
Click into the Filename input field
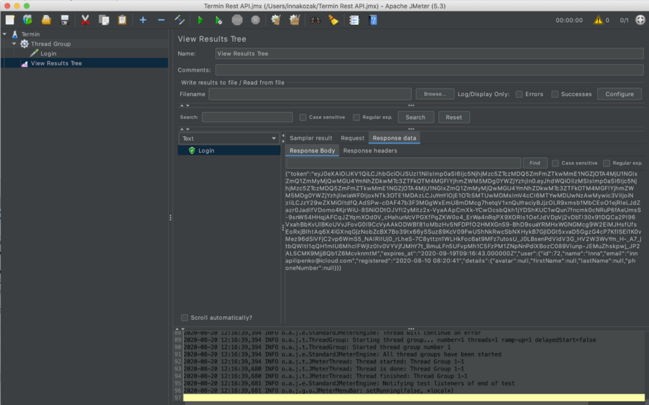310,95
